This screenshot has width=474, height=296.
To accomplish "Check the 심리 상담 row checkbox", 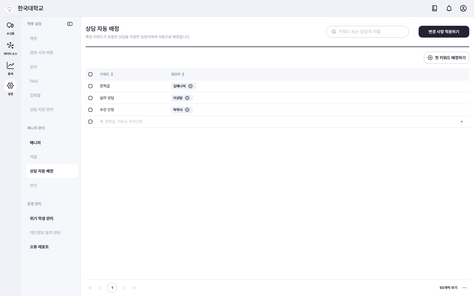I will pyautogui.click(x=90, y=98).
